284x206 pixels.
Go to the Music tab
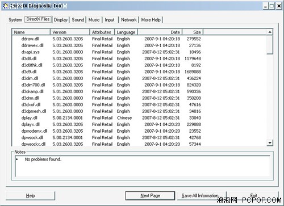point(94,20)
